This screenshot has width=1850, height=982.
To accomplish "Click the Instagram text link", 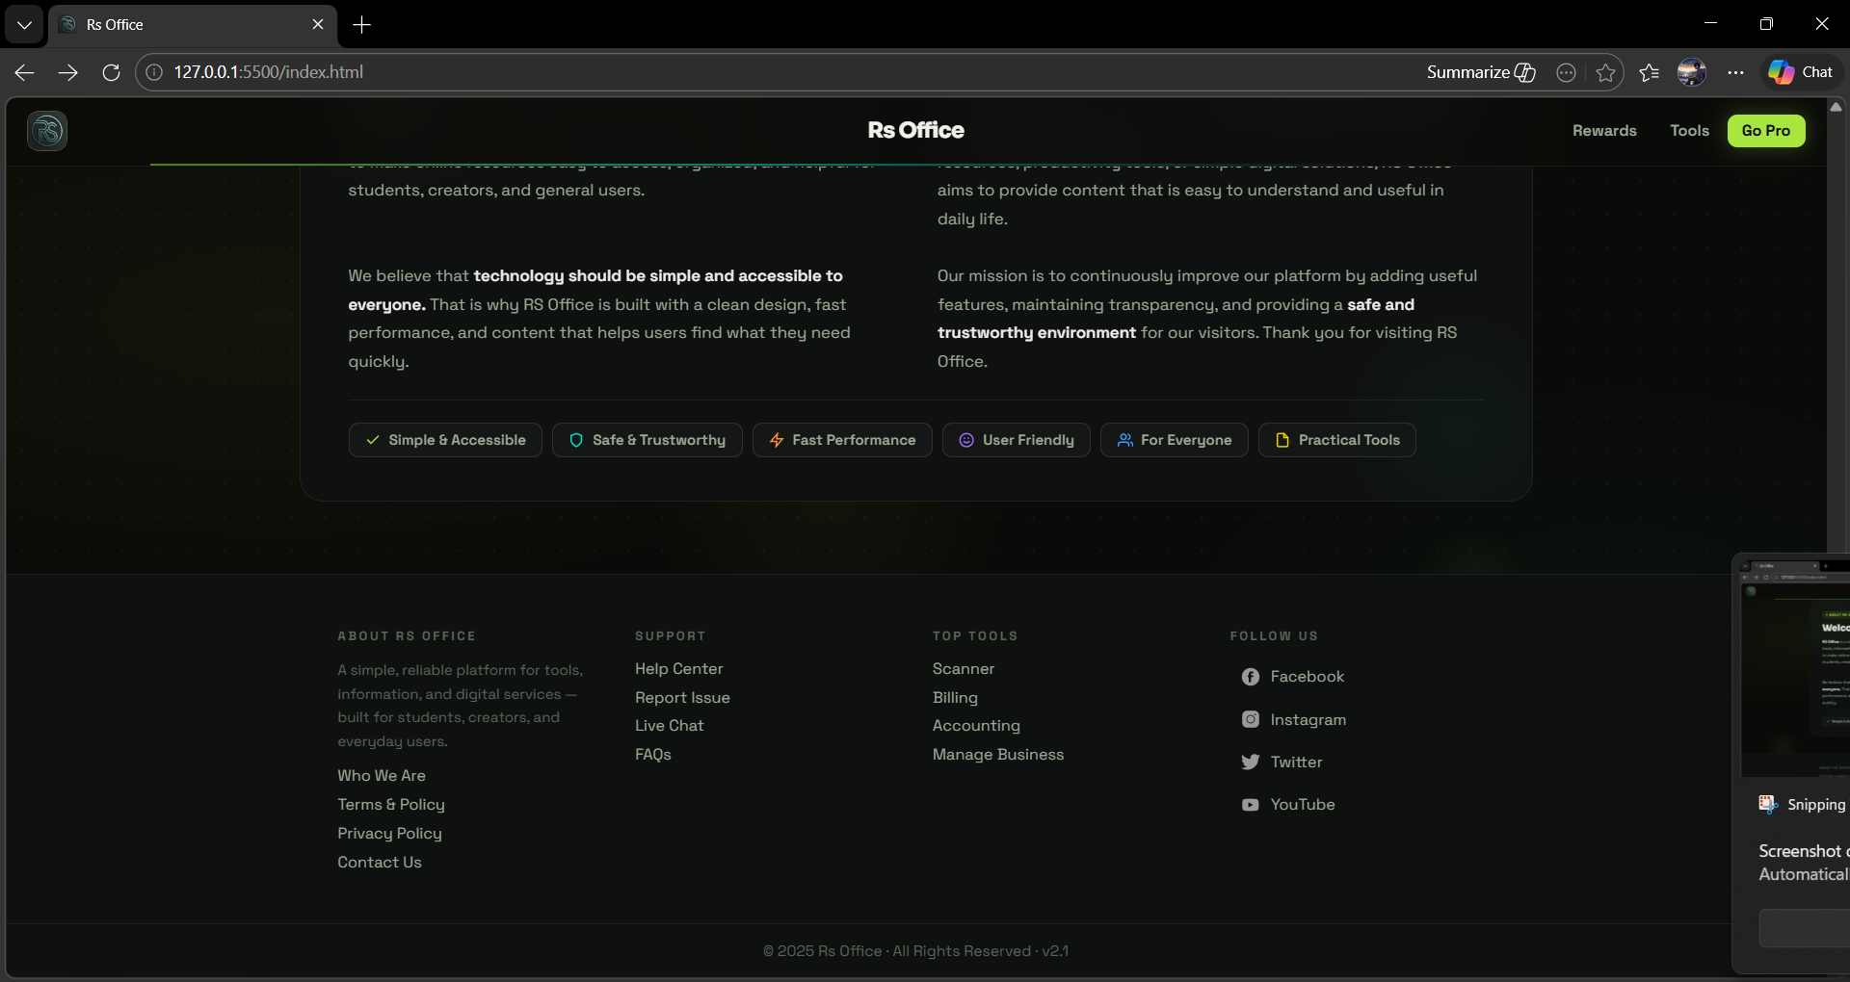I will click(1308, 720).
